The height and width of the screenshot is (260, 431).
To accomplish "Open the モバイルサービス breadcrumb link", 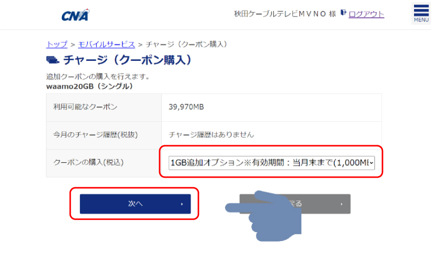I will pyautogui.click(x=106, y=44).
